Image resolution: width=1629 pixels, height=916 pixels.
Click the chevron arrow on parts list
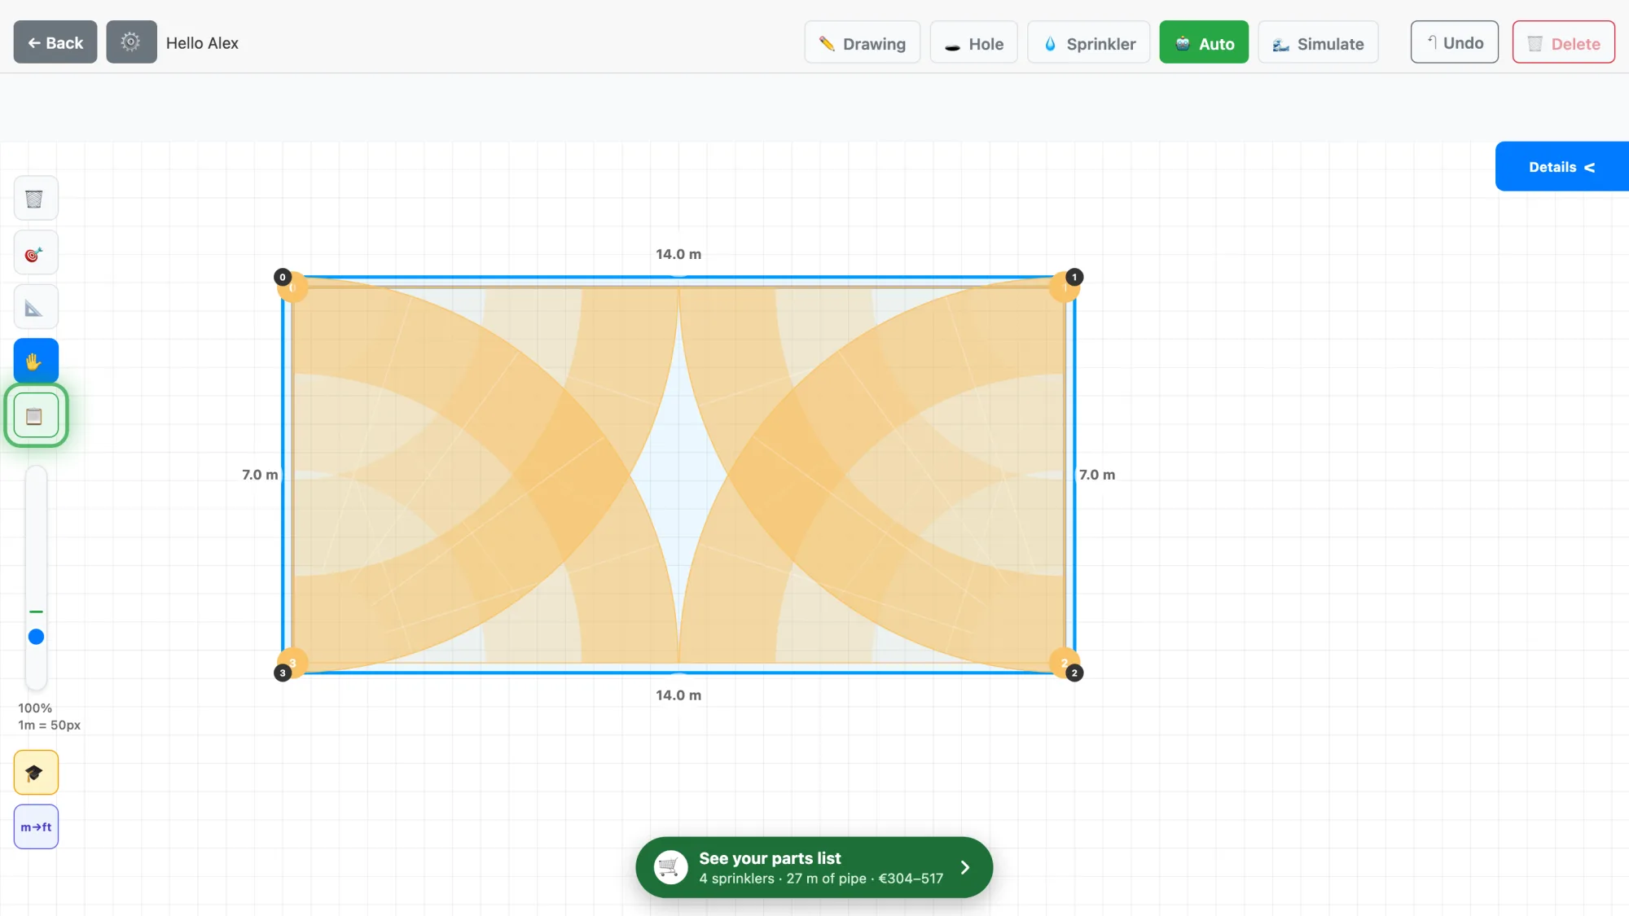(x=965, y=867)
